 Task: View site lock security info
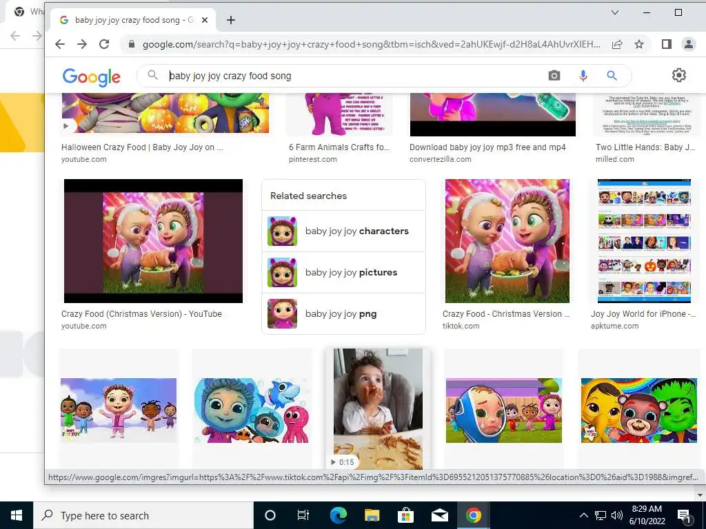click(x=132, y=44)
